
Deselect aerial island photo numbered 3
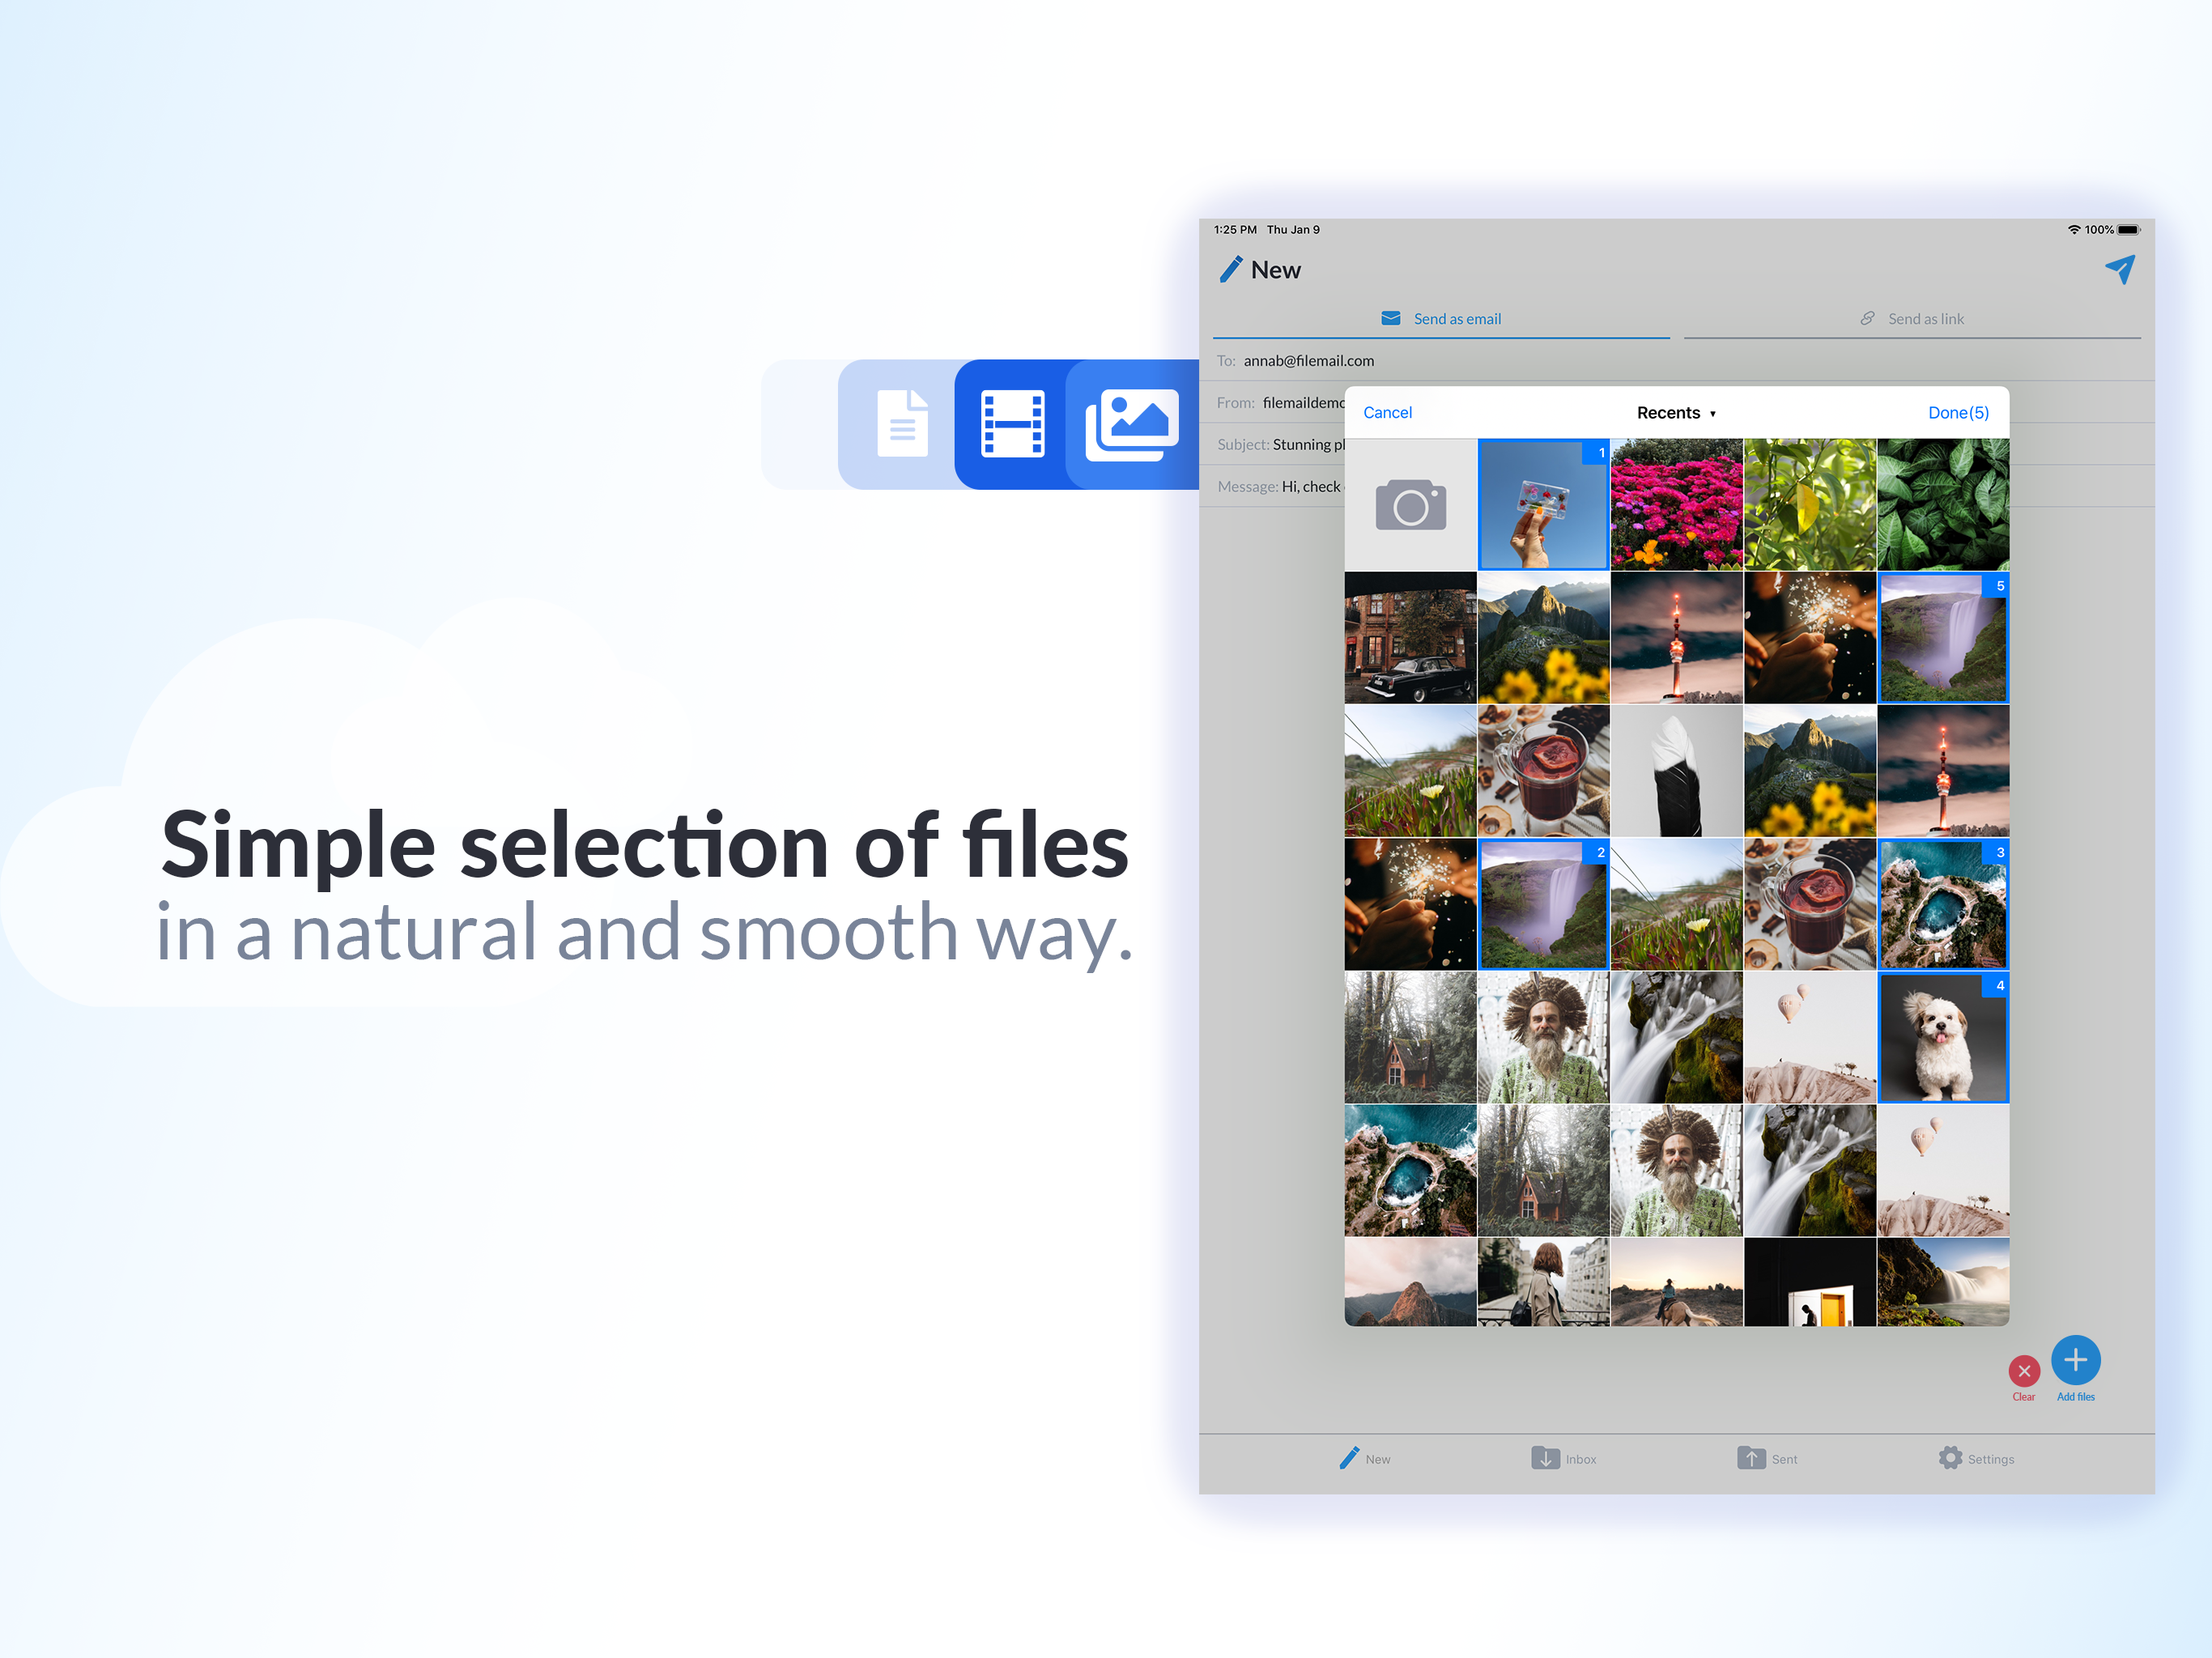[1942, 905]
